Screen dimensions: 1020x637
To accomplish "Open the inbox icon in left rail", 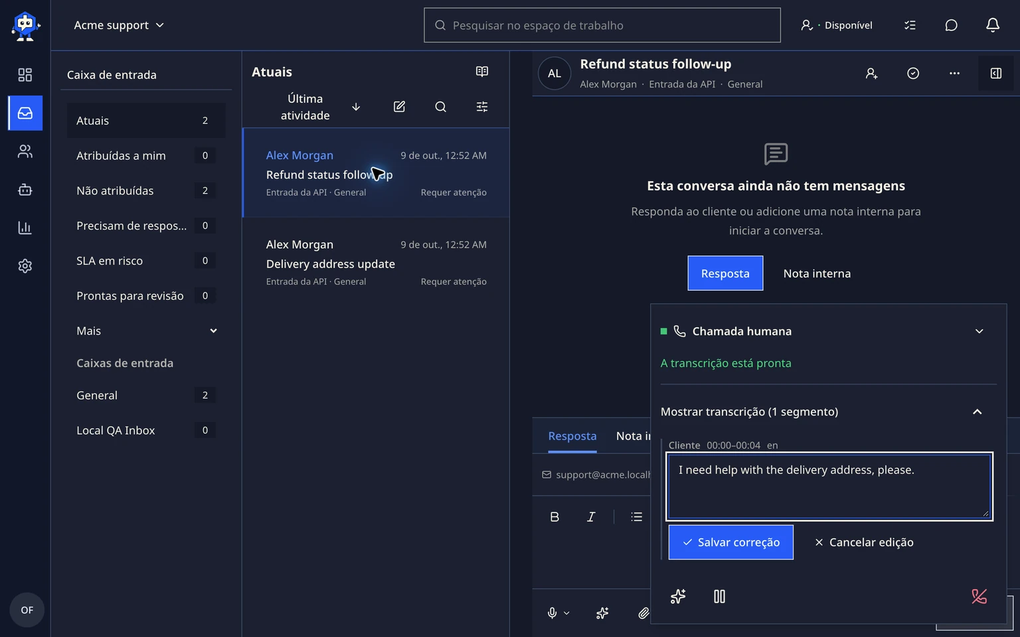I will (x=25, y=113).
